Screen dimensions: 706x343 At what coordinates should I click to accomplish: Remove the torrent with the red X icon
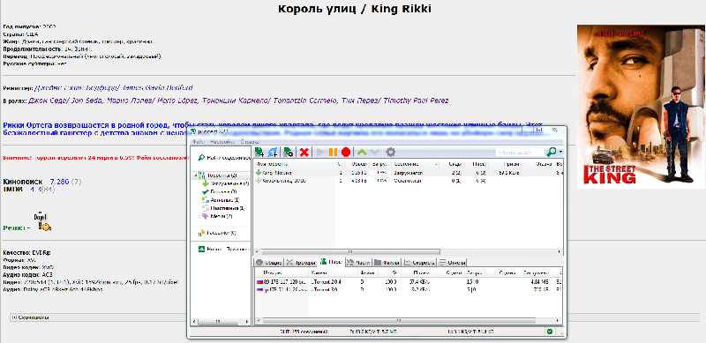[x=304, y=153]
